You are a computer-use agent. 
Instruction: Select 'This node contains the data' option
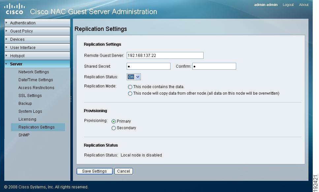(130, 87)
